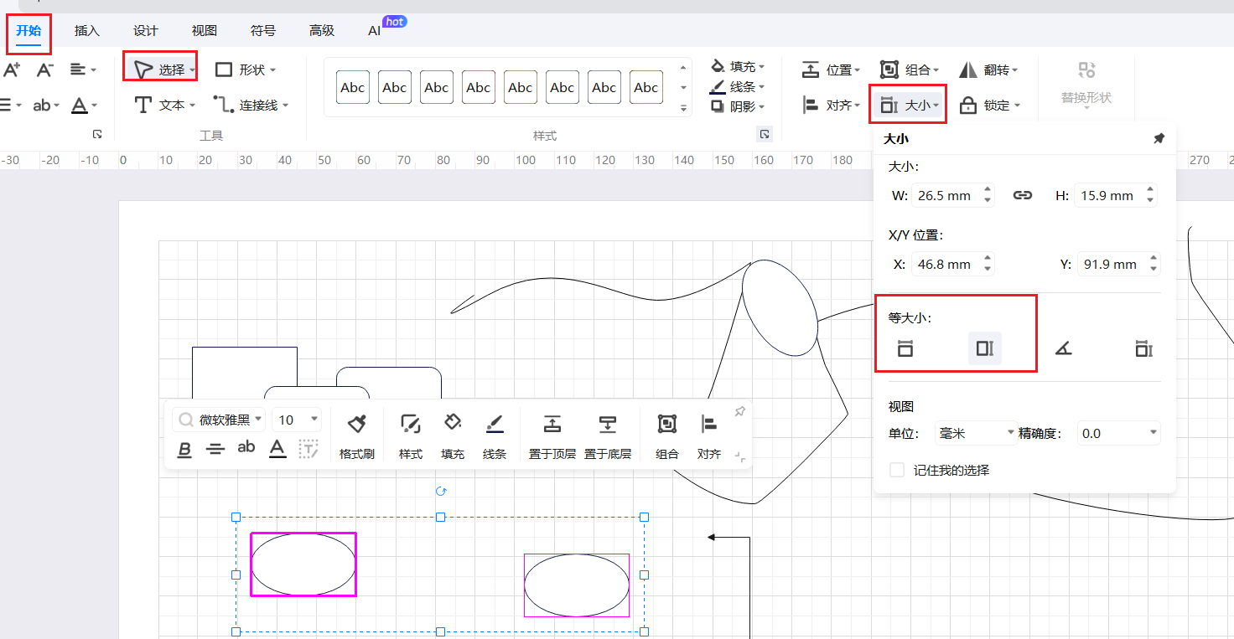
Task: Click the Bring to Front (置于顶层) icon
Action: [x=552, y=425]
